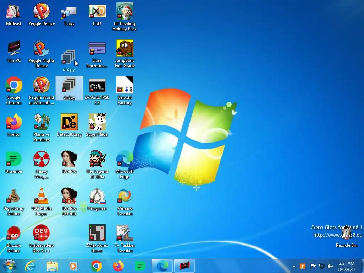Click the orange tray notification icon

(303, 266)
